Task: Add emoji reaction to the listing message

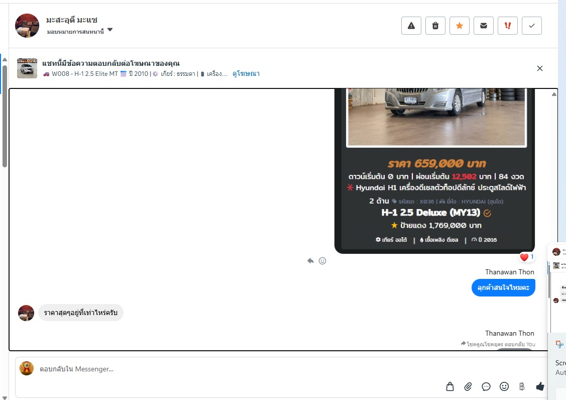Action: 322,260
